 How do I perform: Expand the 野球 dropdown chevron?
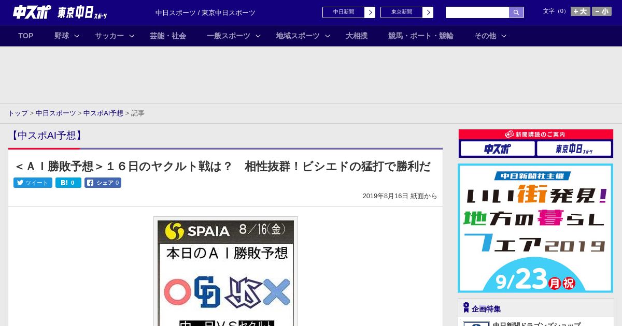(77, 36)
